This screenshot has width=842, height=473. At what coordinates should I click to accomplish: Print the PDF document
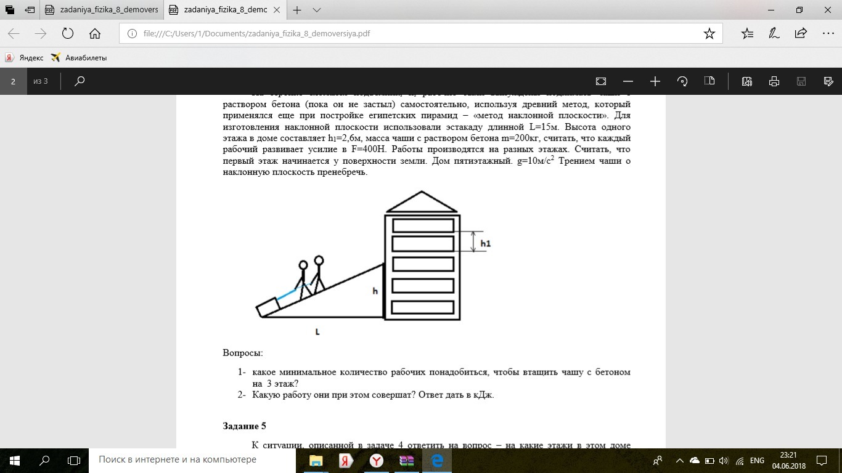(x=774, y=81)
